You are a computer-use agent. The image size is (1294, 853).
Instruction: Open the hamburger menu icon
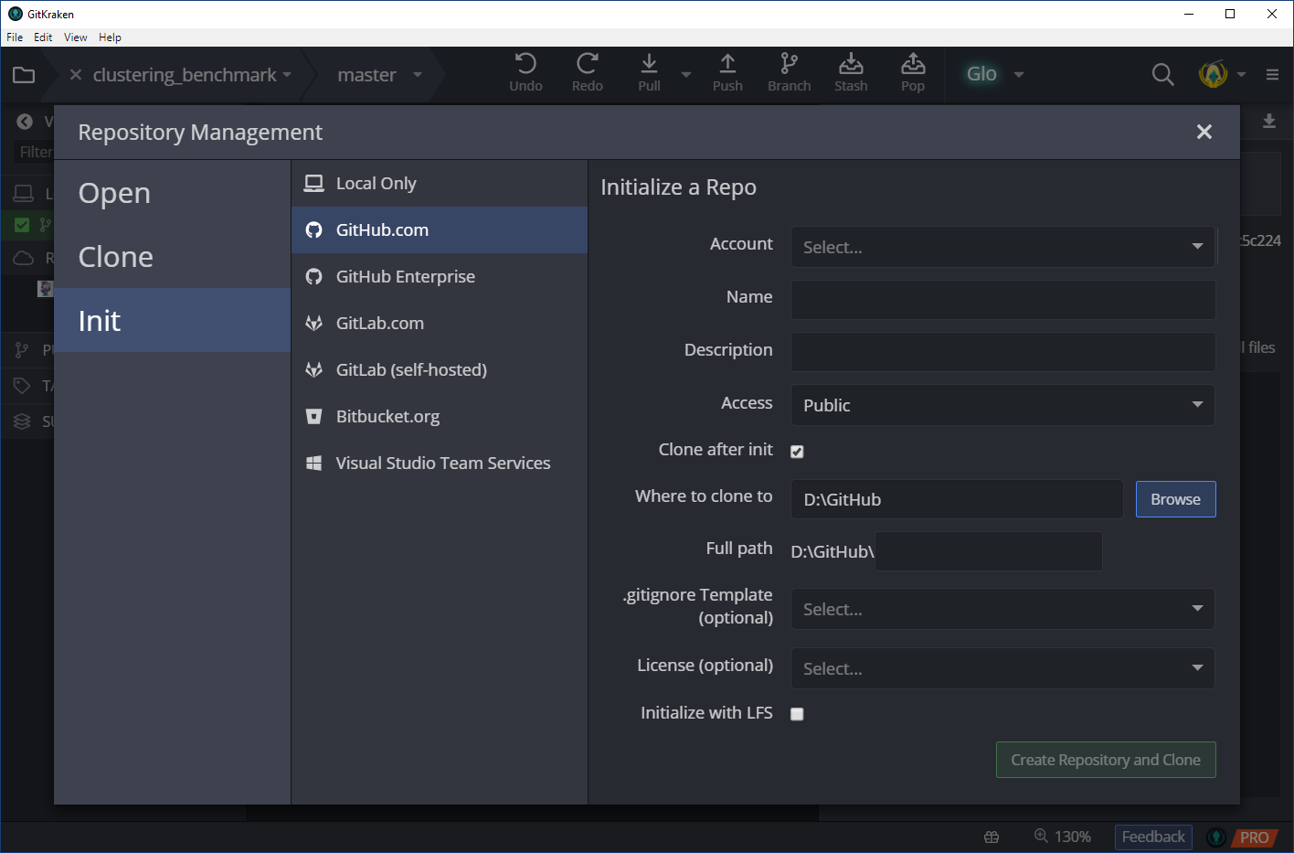(x=1272, y=74)
